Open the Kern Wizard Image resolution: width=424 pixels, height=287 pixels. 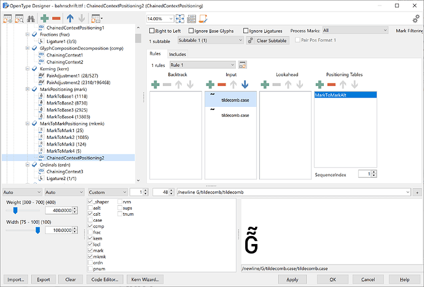146,279
